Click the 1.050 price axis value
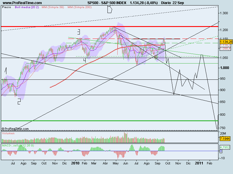 224,58
